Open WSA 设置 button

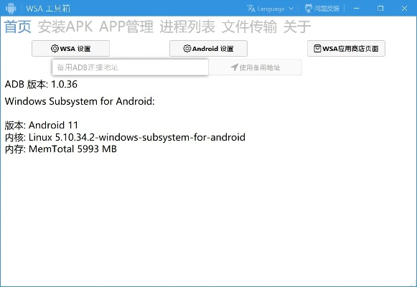tap(71, 48)
